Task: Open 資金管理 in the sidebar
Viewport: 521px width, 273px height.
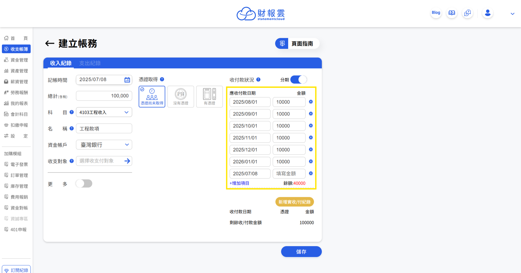Action: [16, 60]
